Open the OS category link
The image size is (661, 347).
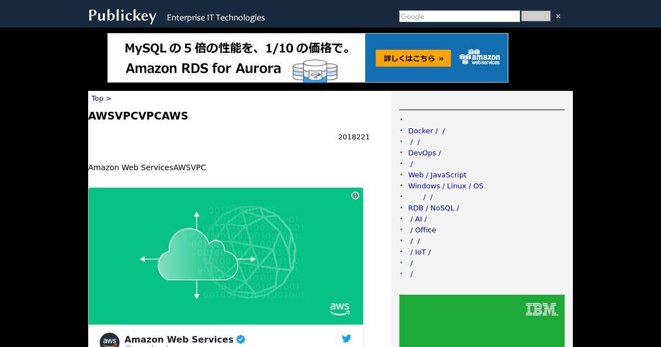478,186
